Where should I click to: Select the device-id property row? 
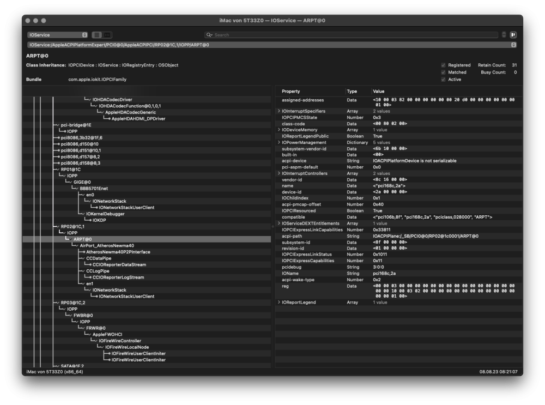coord(399,192)
